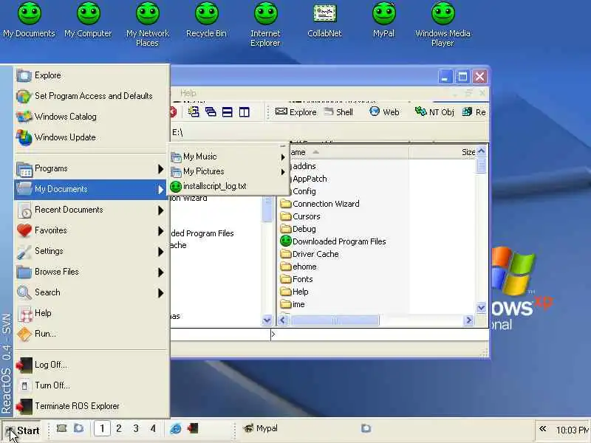Select My Documents start menu item
The image size is (591, 443).
point(92,189)
